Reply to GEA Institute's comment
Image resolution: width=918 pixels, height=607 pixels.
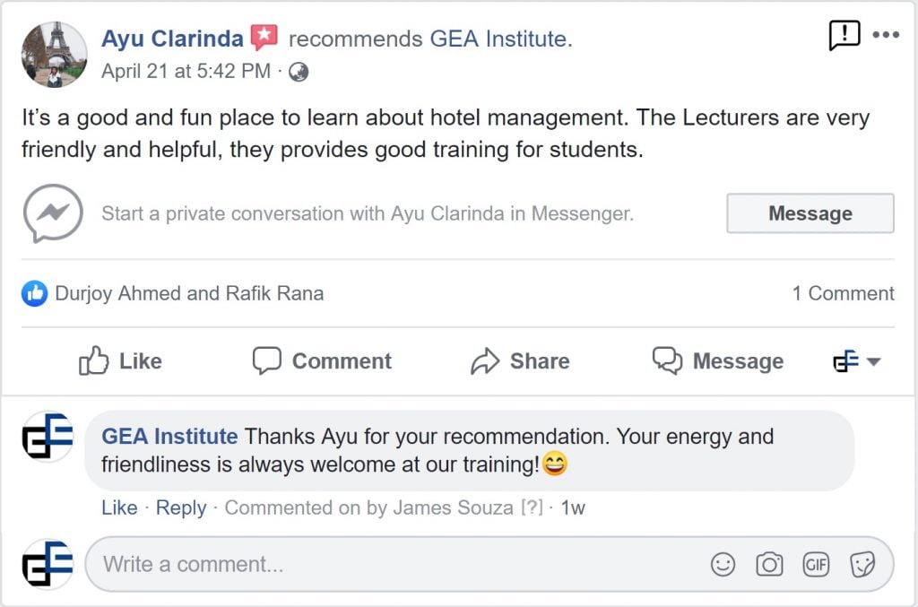pos(181,507)
